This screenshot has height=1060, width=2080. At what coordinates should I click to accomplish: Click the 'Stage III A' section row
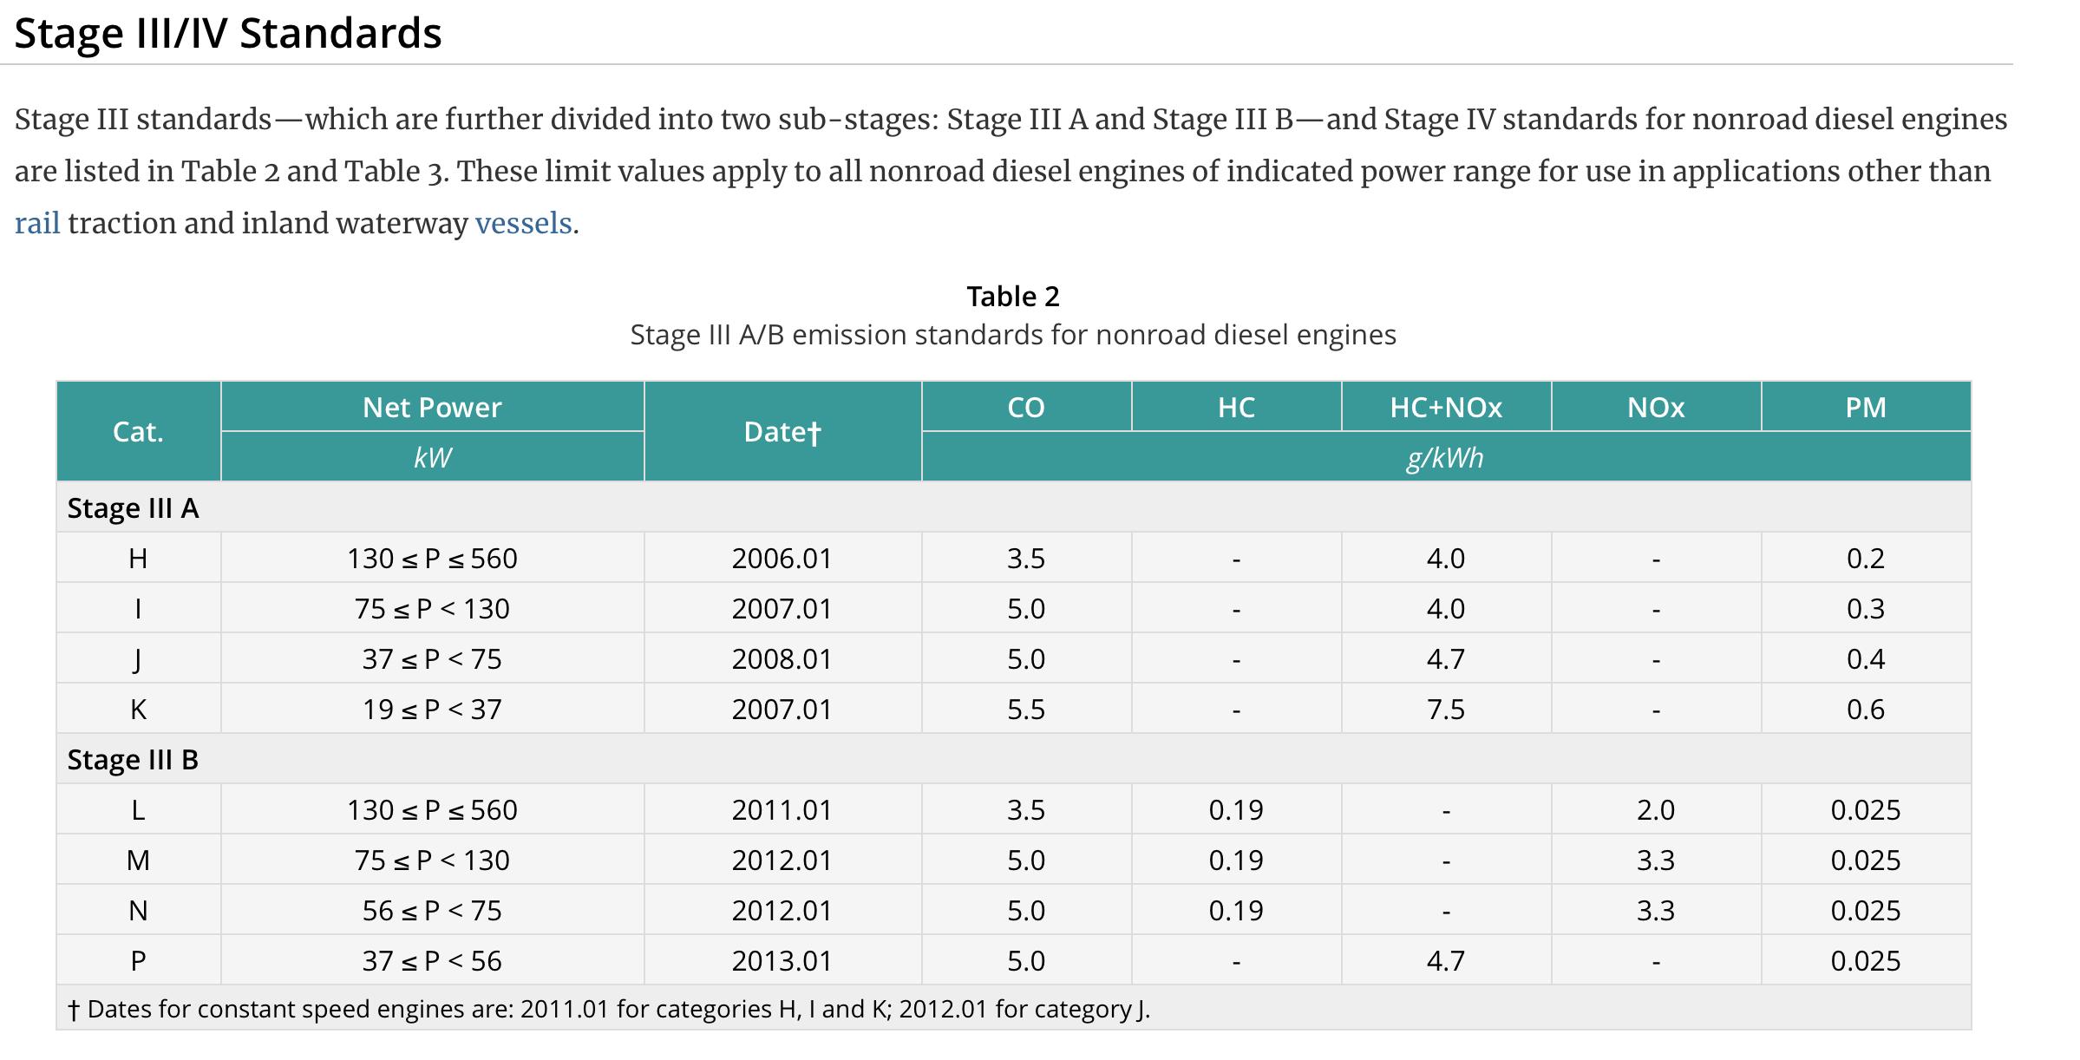[x=134, y=507]
